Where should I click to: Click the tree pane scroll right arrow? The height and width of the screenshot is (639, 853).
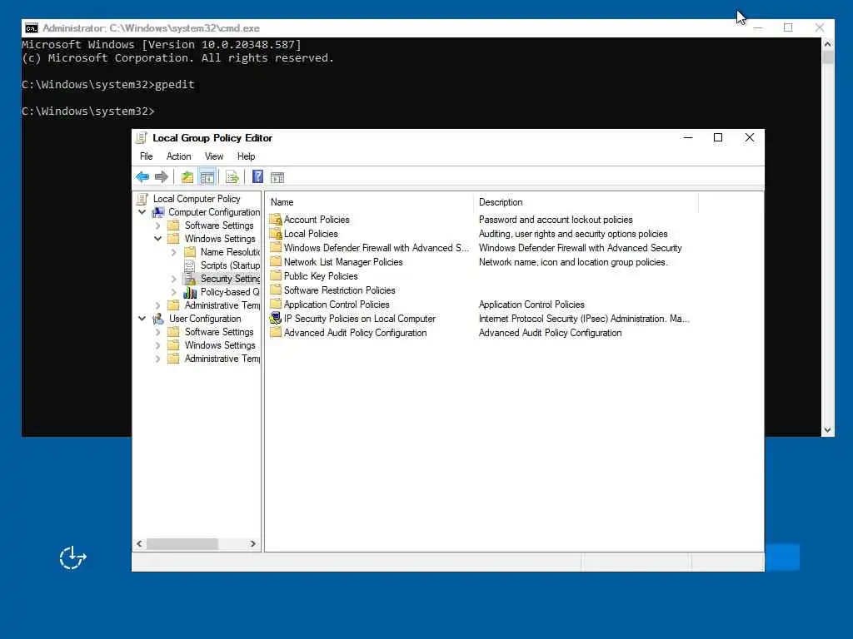coord(252,544)
